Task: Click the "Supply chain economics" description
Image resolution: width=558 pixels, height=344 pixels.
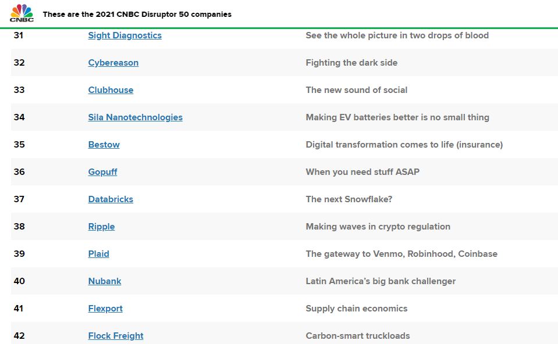Action: click(x=357, y=309)
